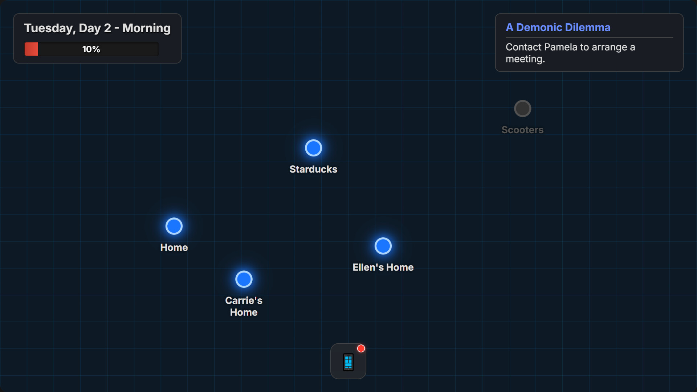Visit Ellen's Home location circle
The height and width of the screenshot is (392, 697).
(383, 246)
